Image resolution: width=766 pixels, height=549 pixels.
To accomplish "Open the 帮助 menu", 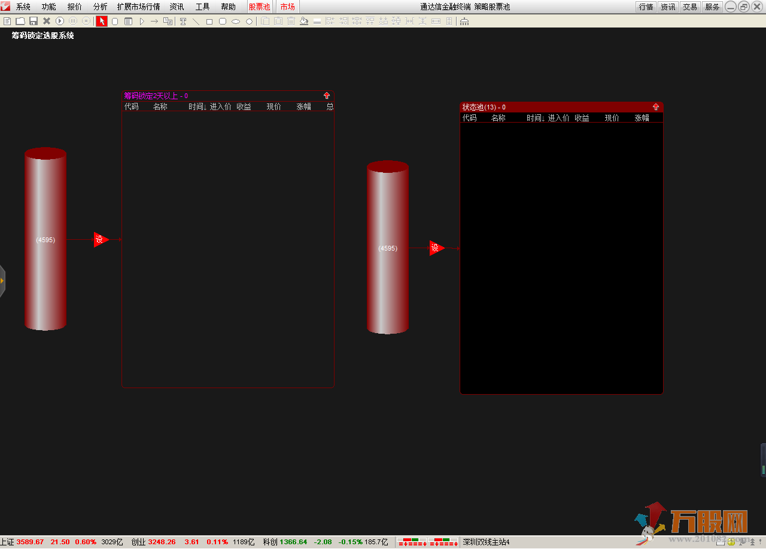I will coord(229,7).
